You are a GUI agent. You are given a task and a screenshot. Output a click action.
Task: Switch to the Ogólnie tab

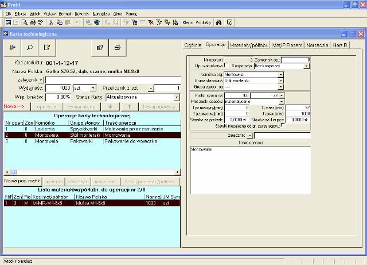[193, 45]
